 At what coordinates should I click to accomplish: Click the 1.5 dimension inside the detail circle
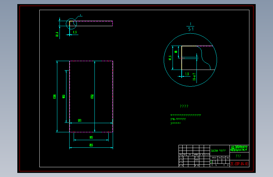point(187,74)
